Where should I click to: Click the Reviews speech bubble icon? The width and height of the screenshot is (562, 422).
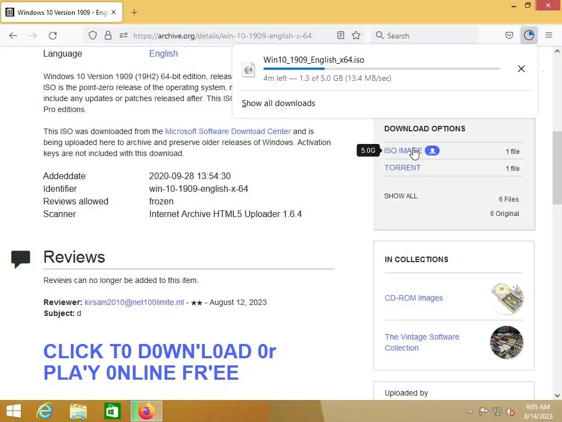click(x=21, y=259)
